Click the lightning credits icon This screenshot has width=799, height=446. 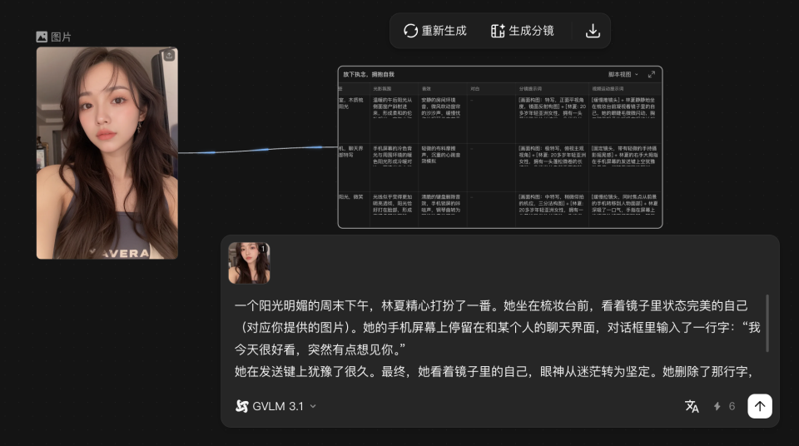717,406
